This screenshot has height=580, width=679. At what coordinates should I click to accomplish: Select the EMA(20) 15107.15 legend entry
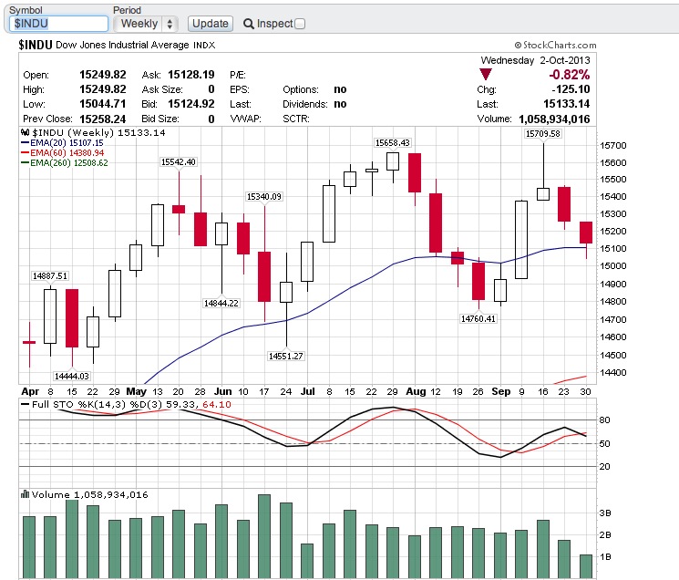pos(62,142)
